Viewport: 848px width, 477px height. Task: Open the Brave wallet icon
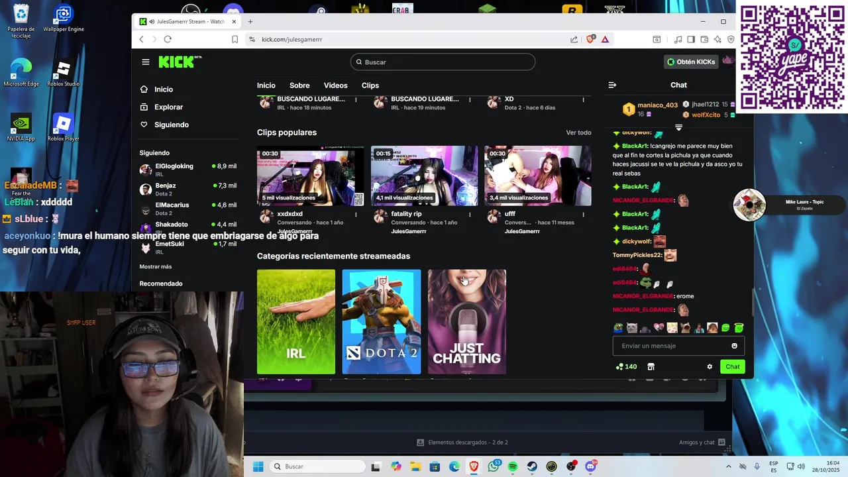point(704,39)
